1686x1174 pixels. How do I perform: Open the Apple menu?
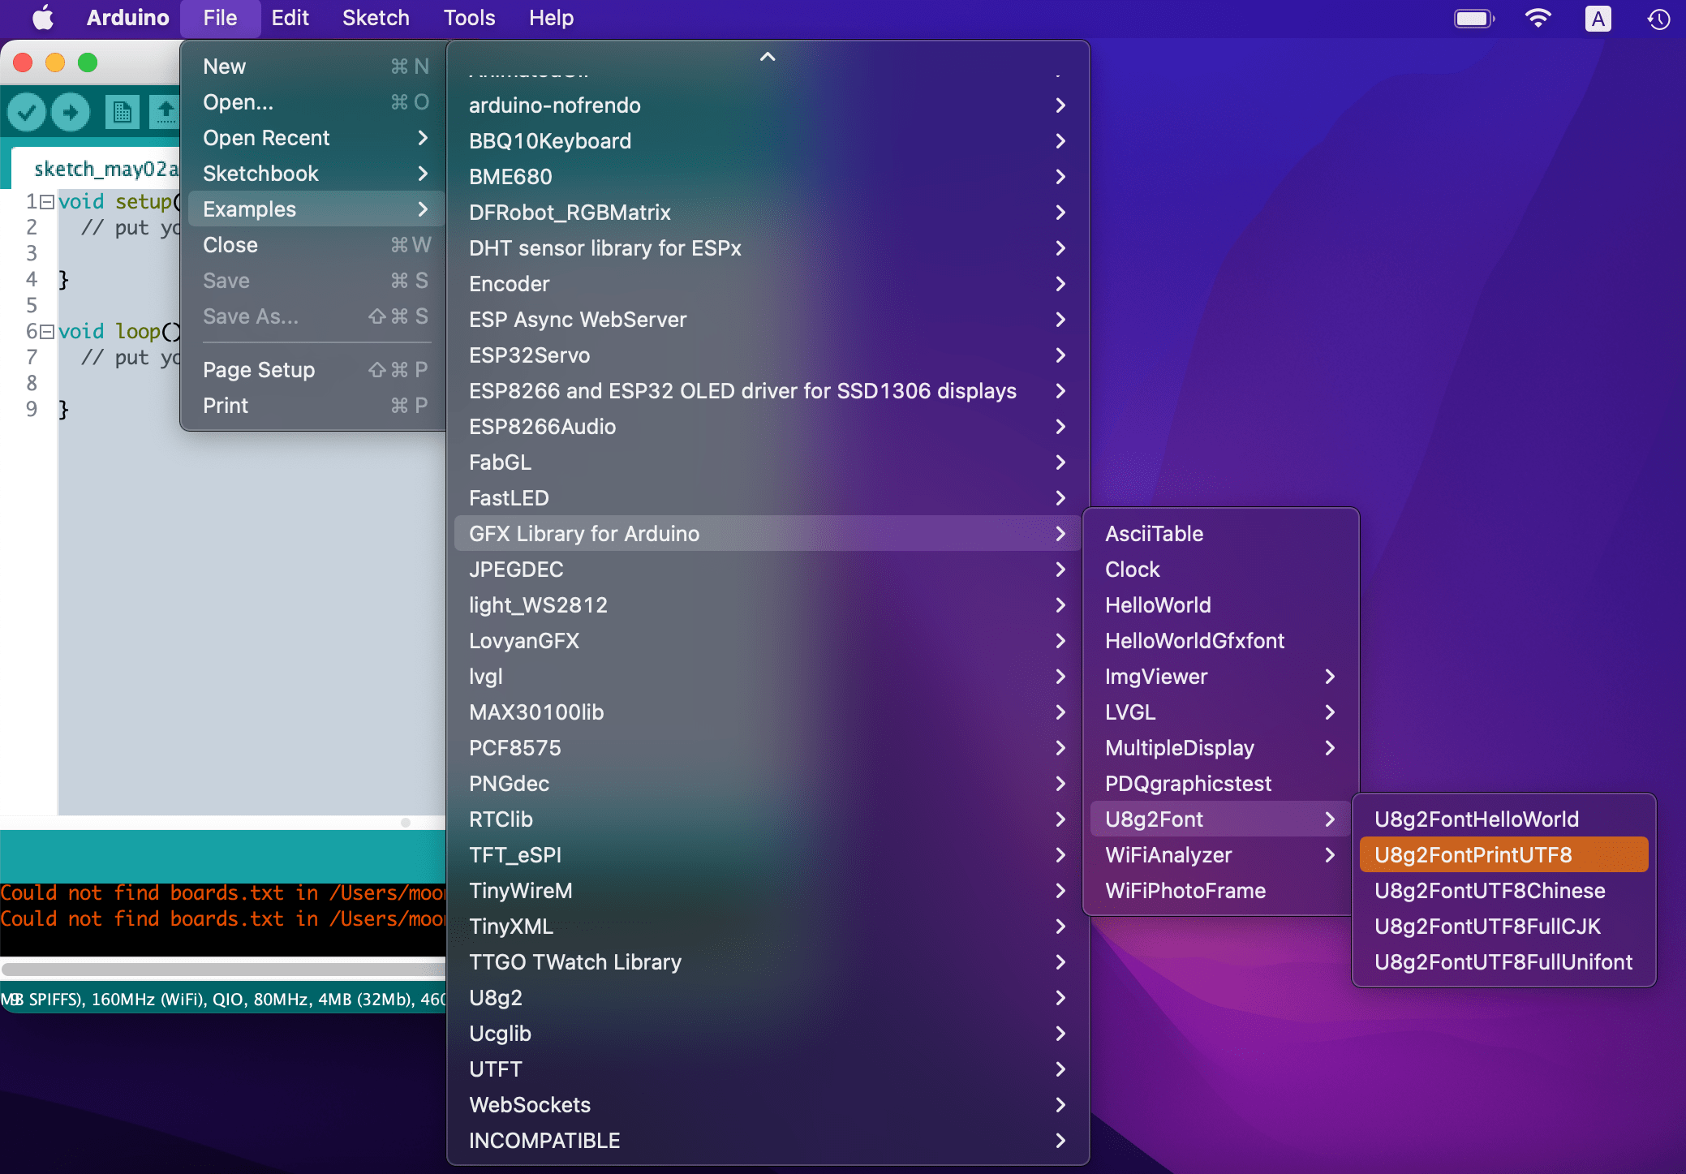(41, 18)
